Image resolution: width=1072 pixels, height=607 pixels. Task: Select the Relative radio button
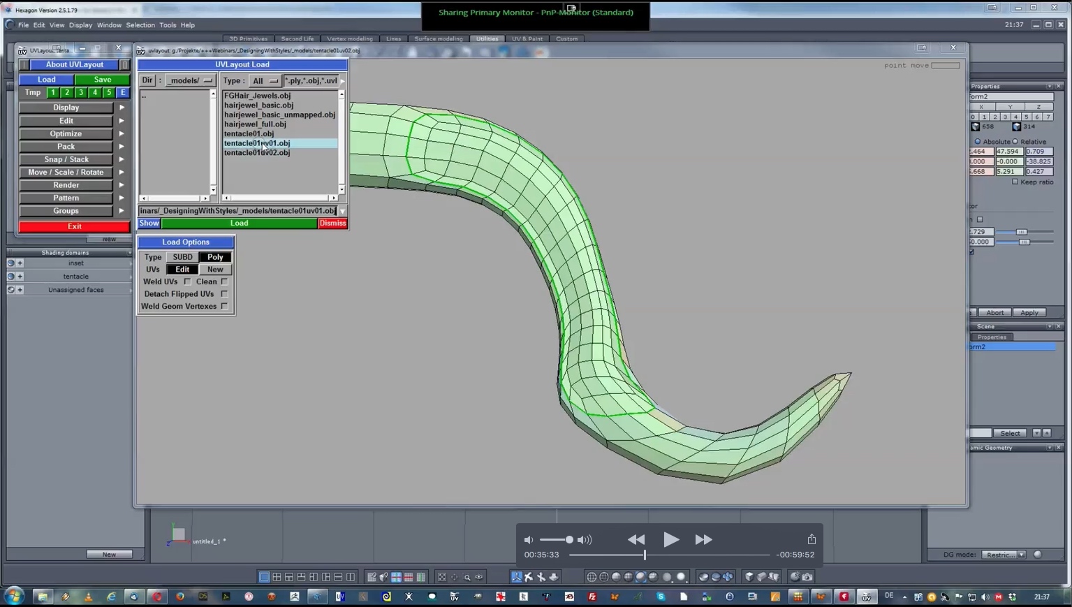1015,142
